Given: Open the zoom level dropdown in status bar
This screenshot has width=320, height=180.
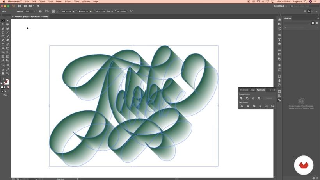Looking at the screenshot, I should coord(21,179).
